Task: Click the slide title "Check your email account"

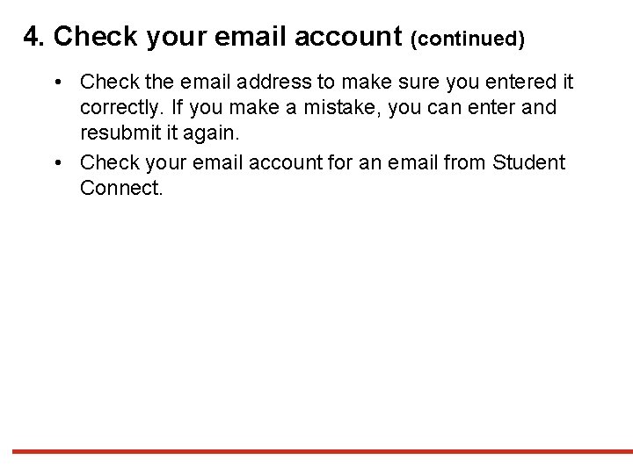Action: [229, 37]
